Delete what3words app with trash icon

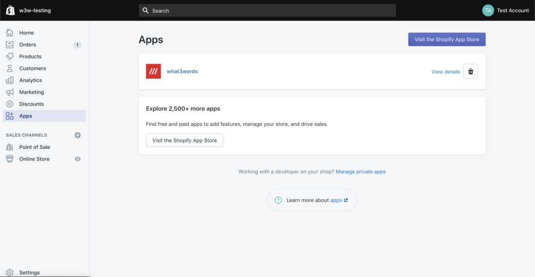point(470,71)
